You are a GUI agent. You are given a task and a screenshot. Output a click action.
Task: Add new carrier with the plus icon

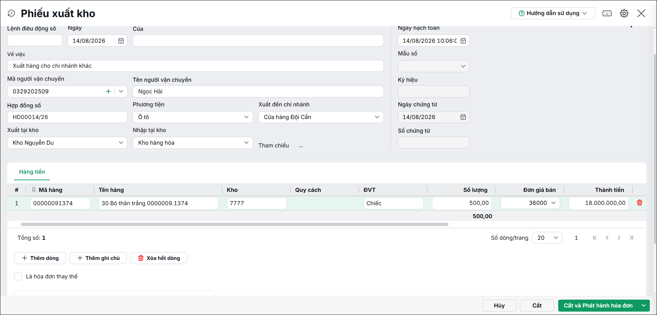click(108, 91)
